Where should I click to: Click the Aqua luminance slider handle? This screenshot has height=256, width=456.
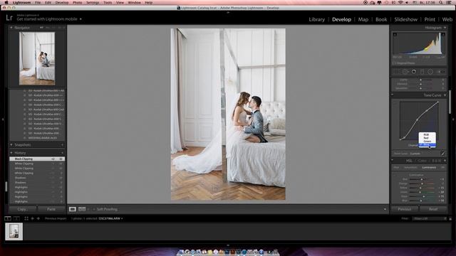[424, 196]
